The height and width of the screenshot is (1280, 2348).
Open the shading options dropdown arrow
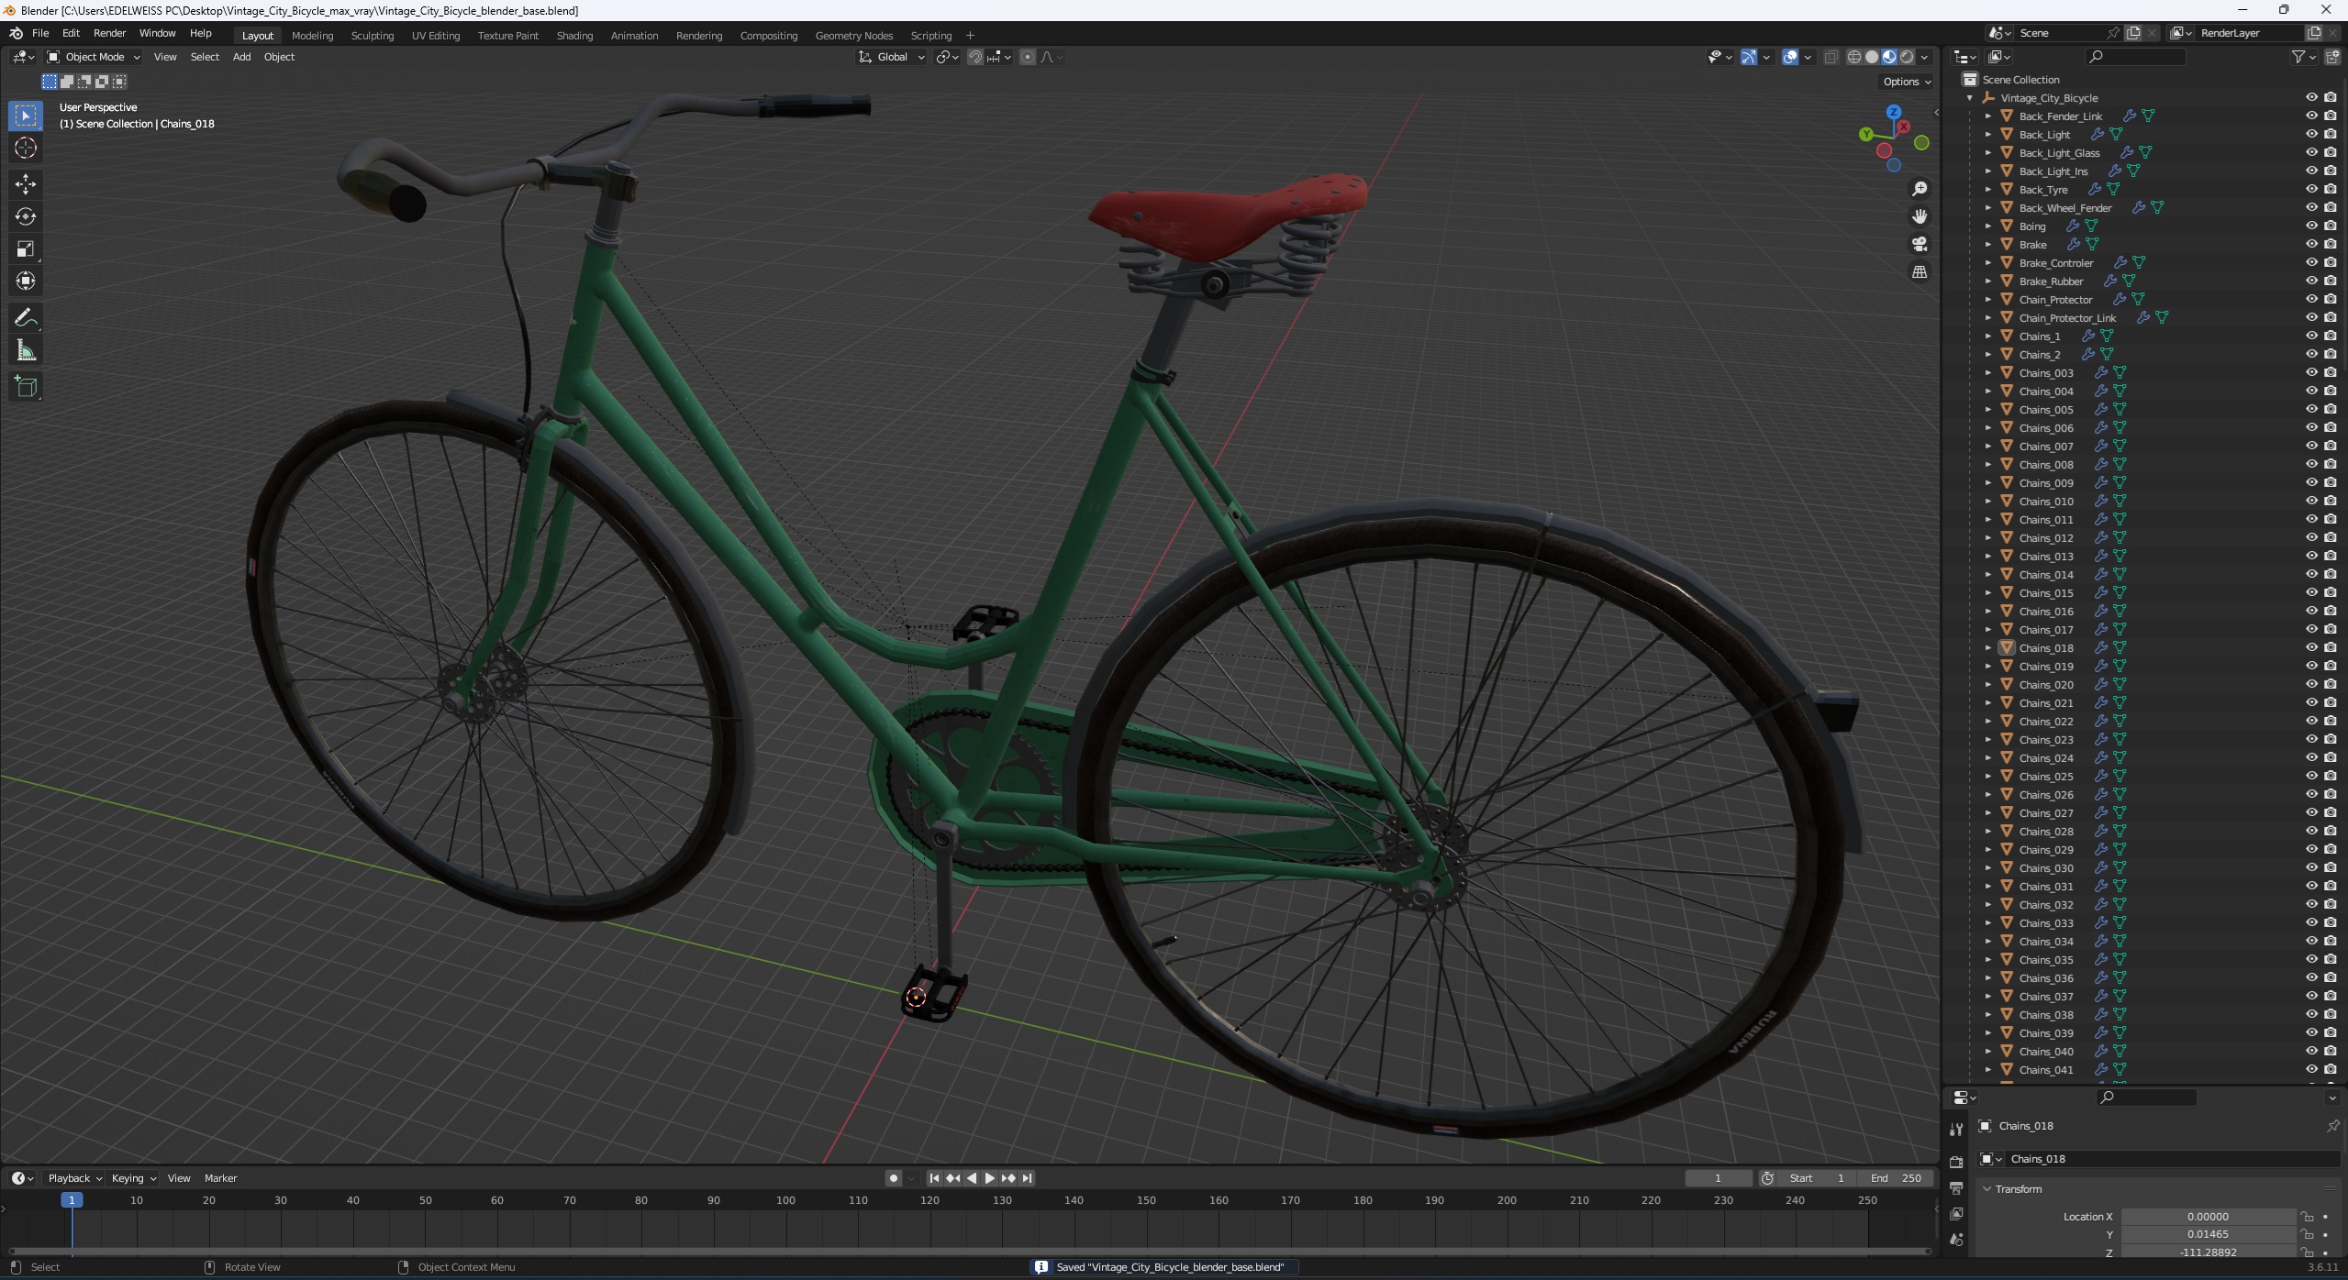(1924, 57)
